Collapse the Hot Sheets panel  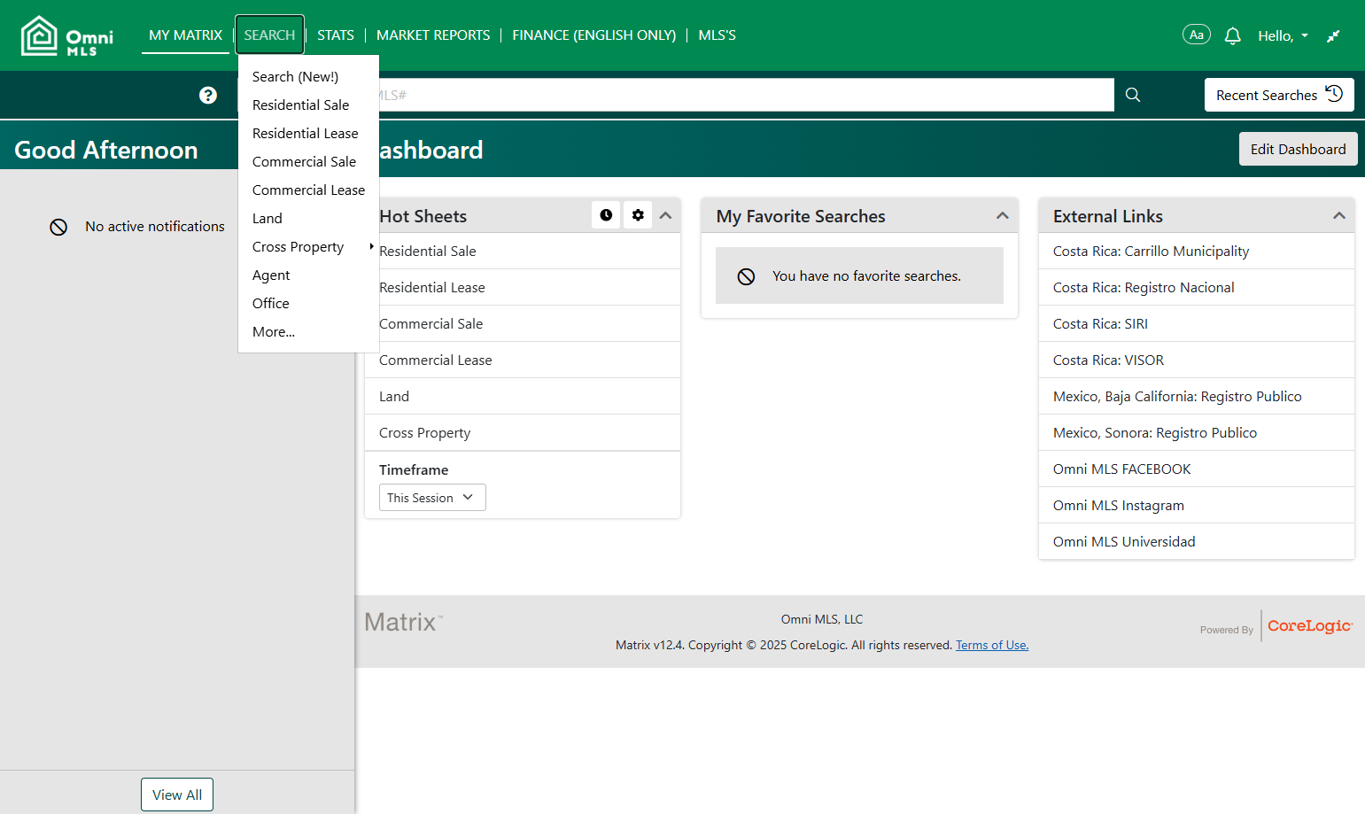[665, 215]
